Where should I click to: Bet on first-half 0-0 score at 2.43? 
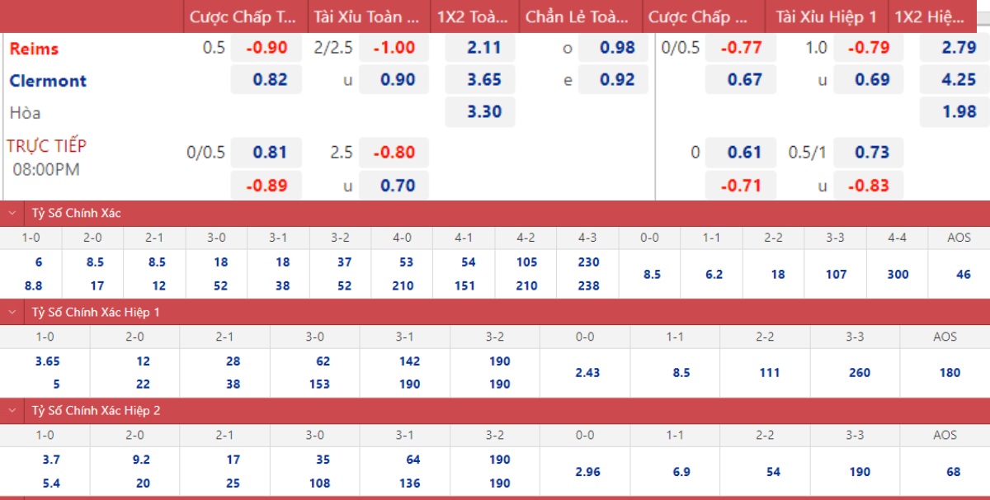587,373
